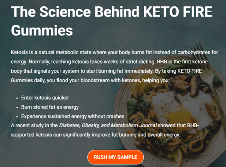Click the bullet dot before 'Experience sustained energy'
Screen dimensions: 226x167
pos(17,117)
